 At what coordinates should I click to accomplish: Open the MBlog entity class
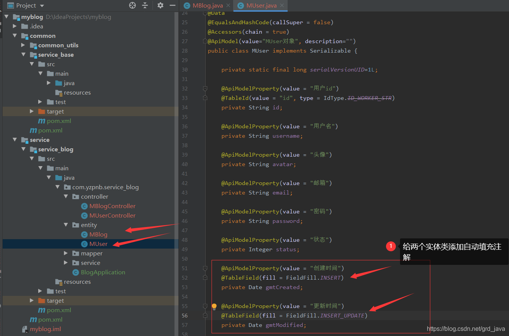pos(98,235)
